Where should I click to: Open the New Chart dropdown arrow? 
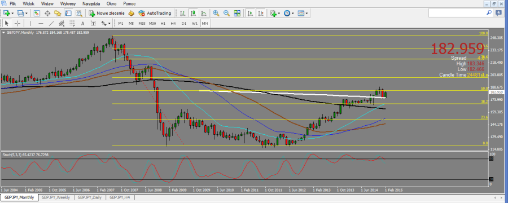point(12,14)
